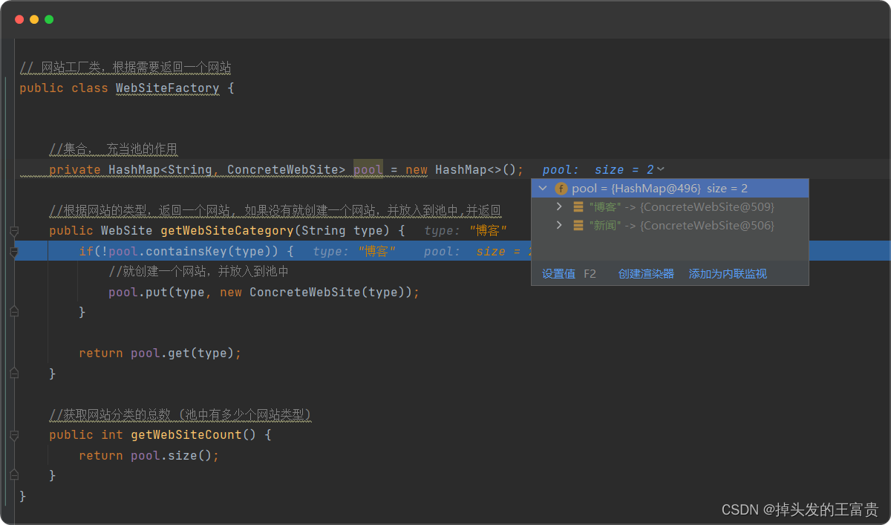Click the return pool.get(type) statement
Viewport: 891px width, 525px height.
tap(160, 353)
